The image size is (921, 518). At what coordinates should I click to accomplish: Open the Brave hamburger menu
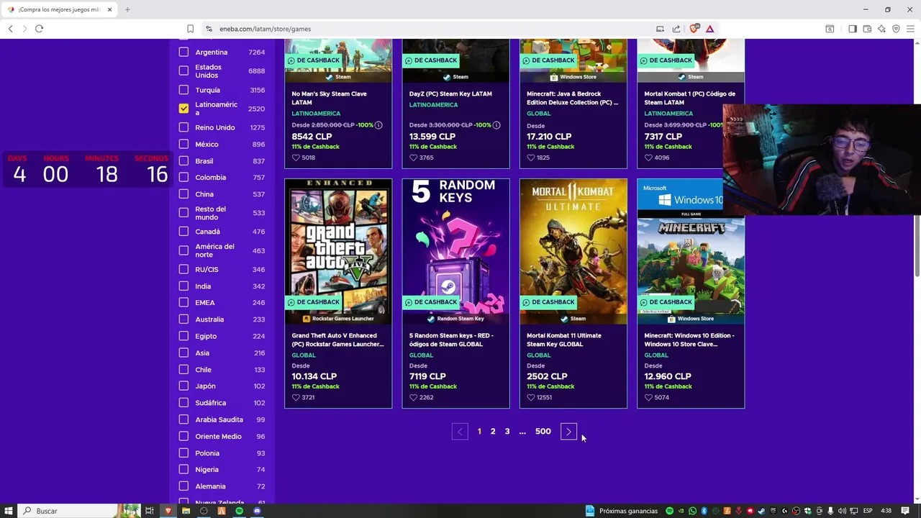(x=910, y=29)
